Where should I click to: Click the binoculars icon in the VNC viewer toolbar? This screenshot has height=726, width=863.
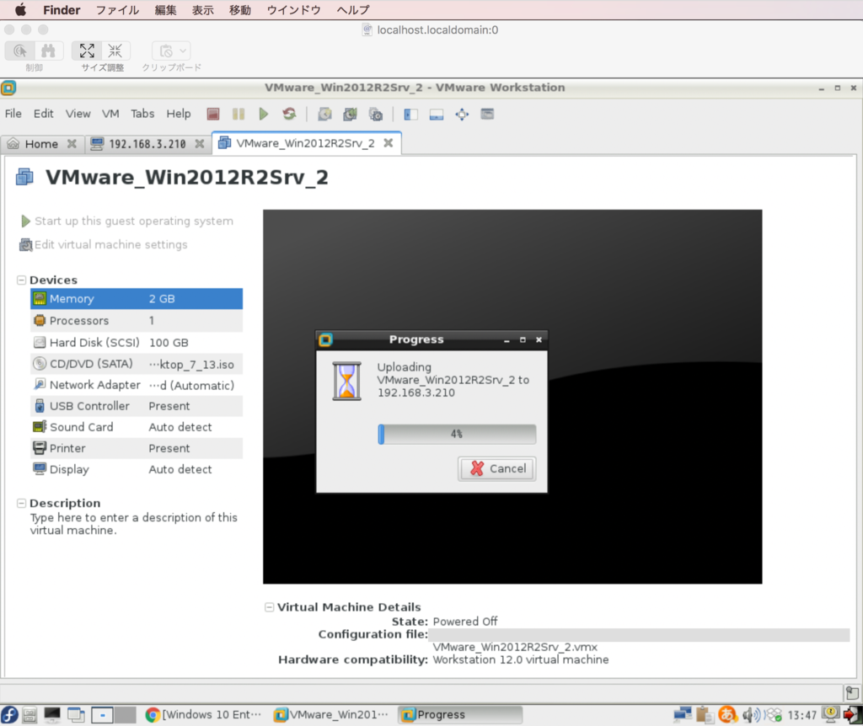(x=48, y=51)
